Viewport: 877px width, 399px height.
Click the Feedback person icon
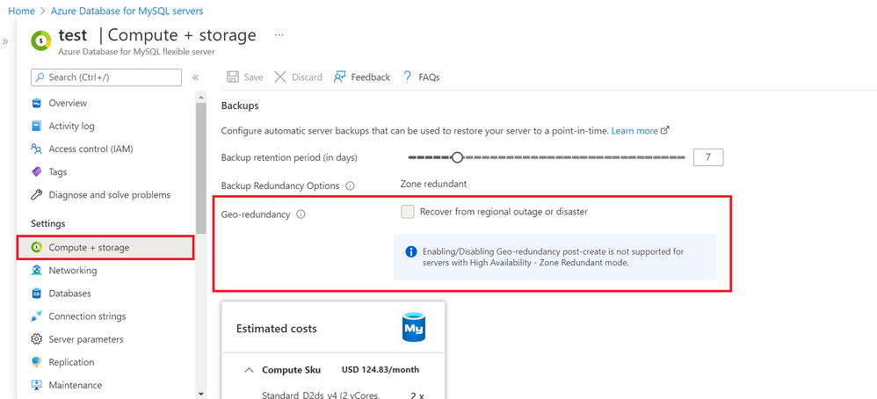339,77
